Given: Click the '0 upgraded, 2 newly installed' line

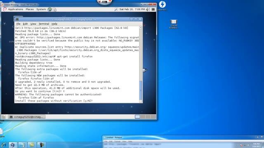Looking at the screenshot, I should (x=63, y=82).
